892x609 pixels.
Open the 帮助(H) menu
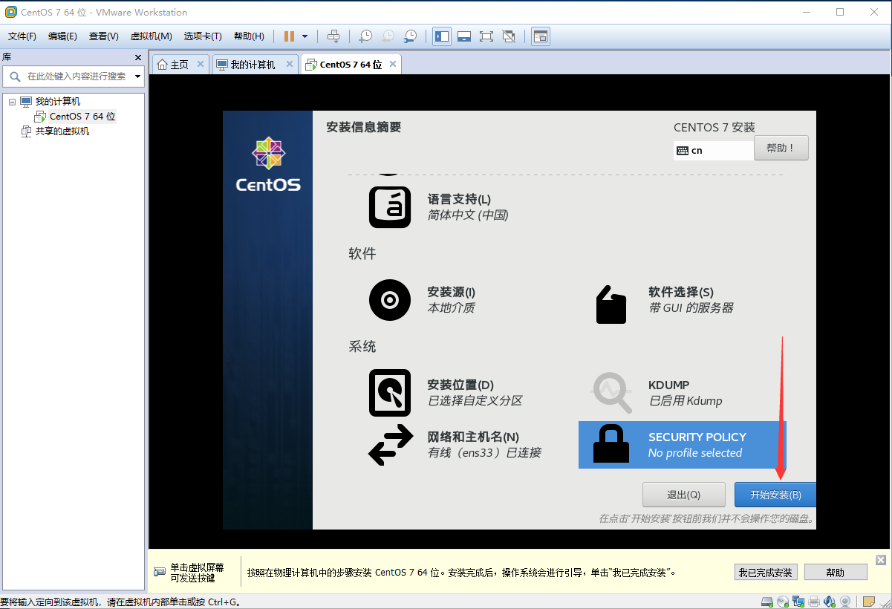click(x=249, y=36)
